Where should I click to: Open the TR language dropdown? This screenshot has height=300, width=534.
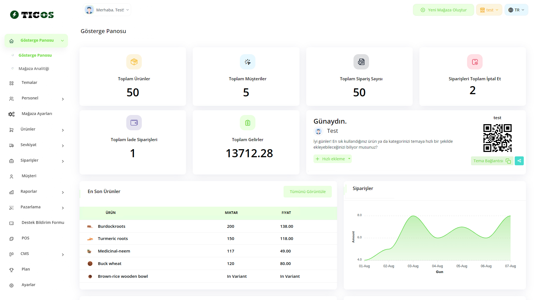click(516, 10)
